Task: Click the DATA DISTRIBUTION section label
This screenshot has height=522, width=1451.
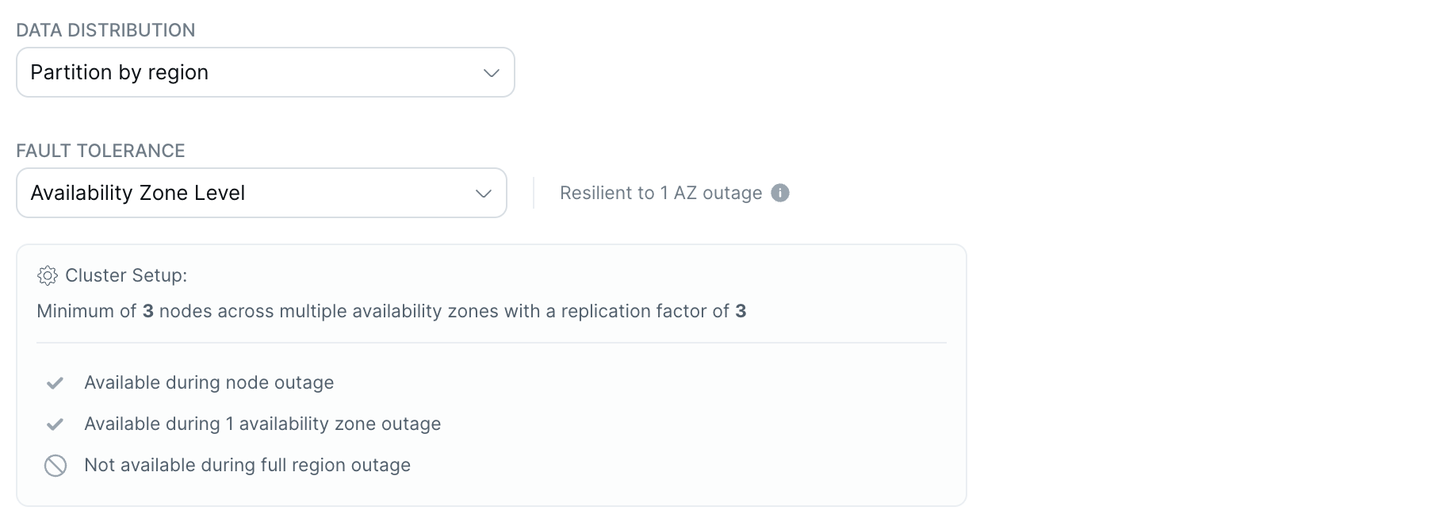Action: point(105,30)
